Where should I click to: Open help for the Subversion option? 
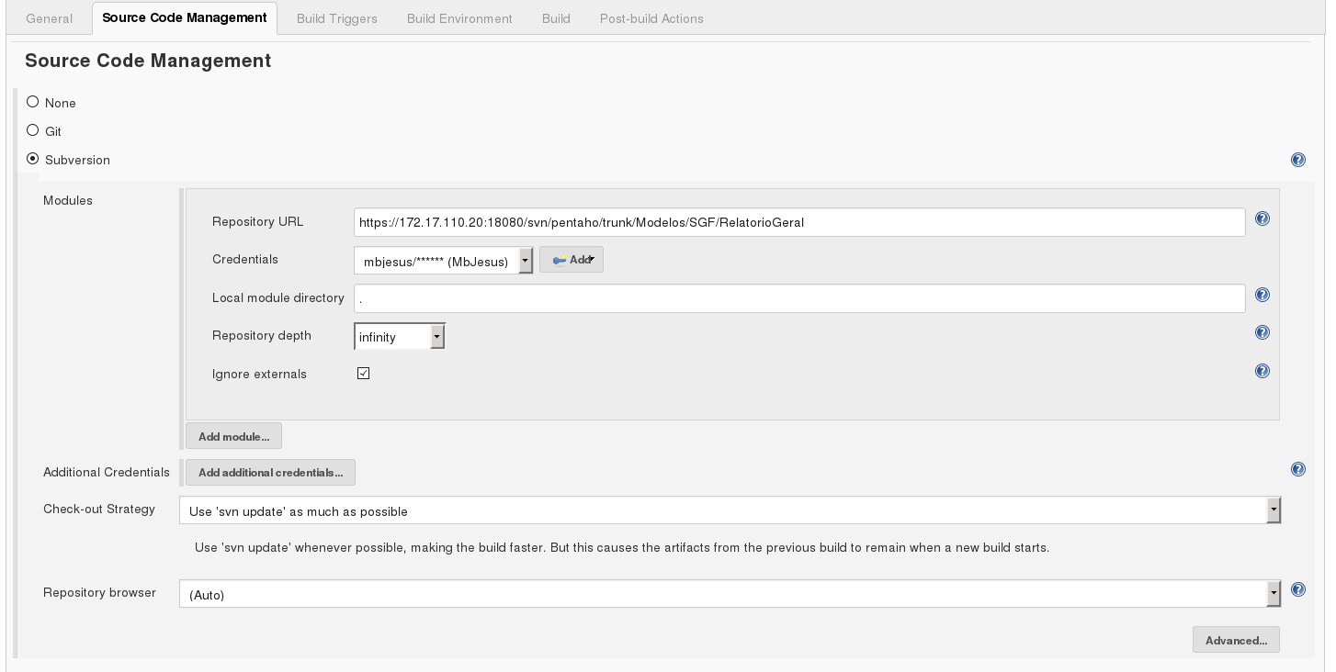[1297, 160]
